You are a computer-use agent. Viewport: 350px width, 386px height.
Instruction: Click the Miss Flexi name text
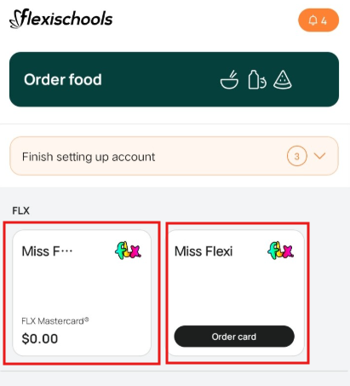[204, 251]
